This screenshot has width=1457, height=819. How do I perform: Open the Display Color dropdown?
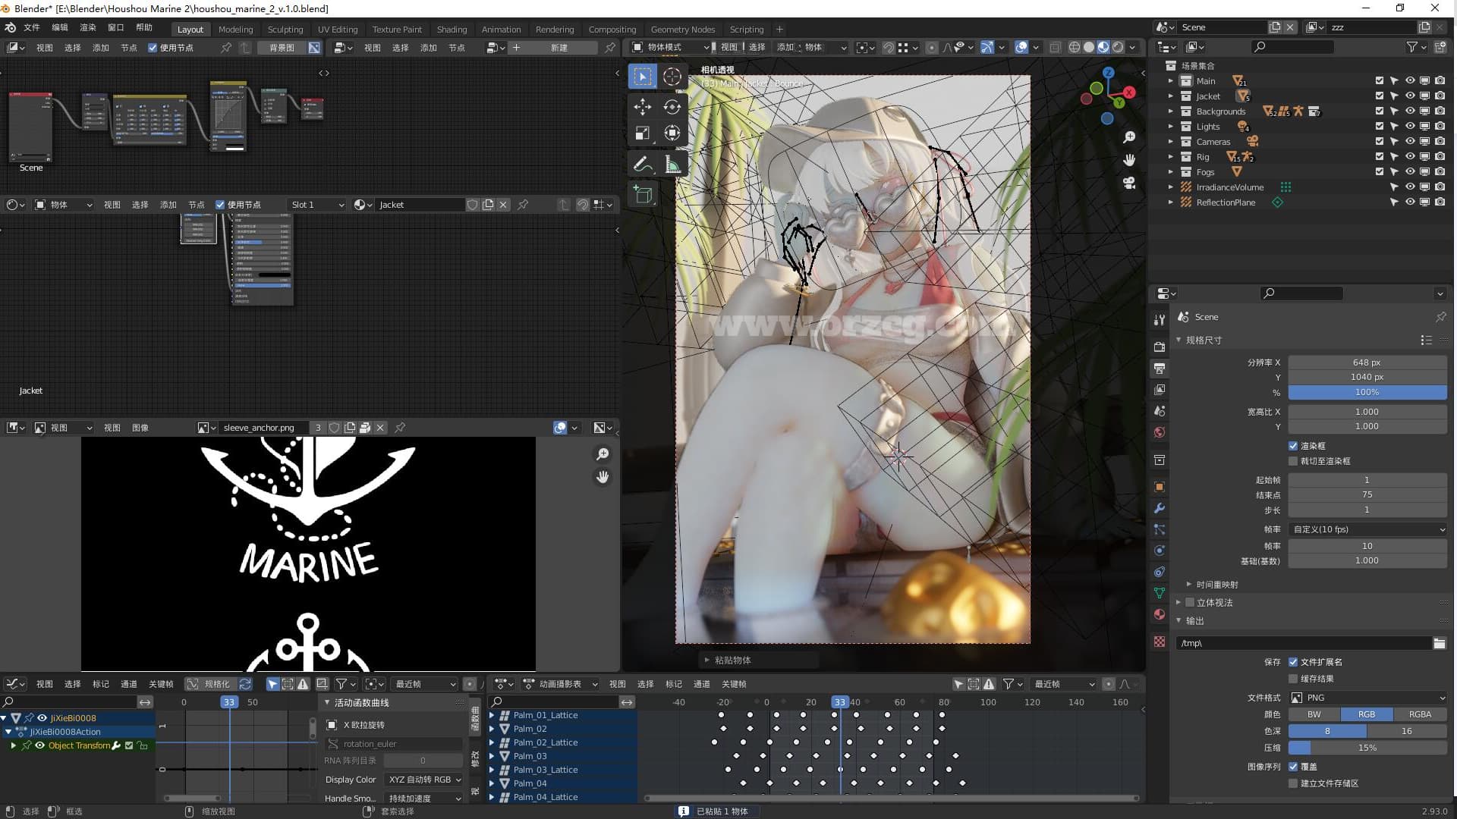(x=423, y=780)
